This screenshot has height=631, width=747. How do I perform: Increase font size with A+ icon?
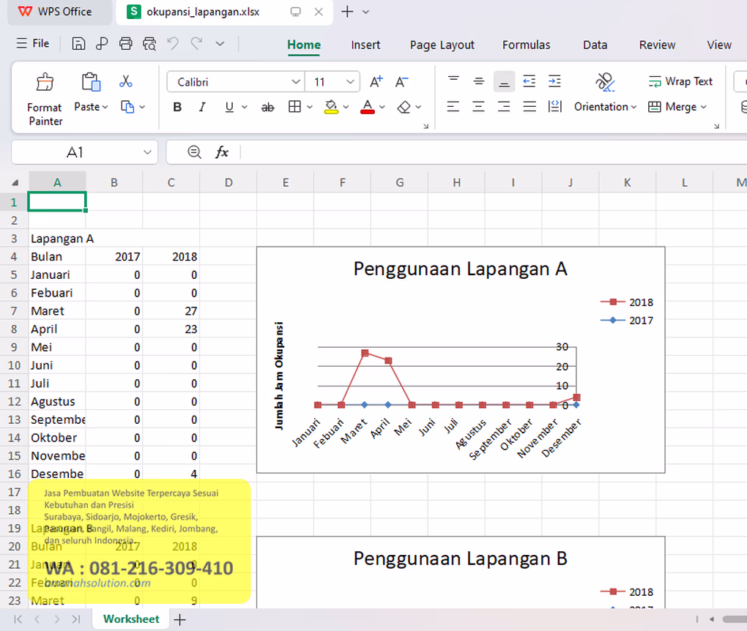click(x=376, y=82)
